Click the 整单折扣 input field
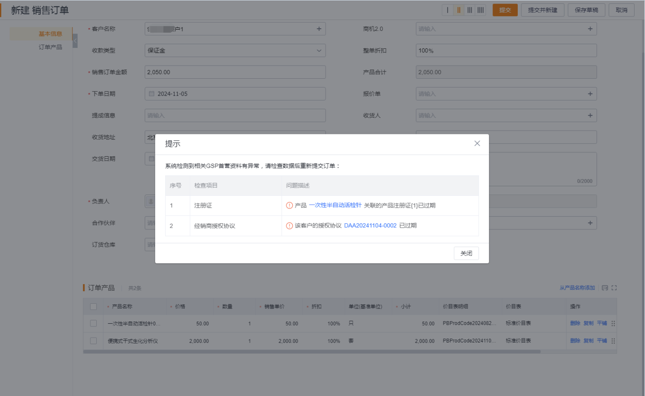The width and height of the screenshot is (645, 396). tap(506, 50)
